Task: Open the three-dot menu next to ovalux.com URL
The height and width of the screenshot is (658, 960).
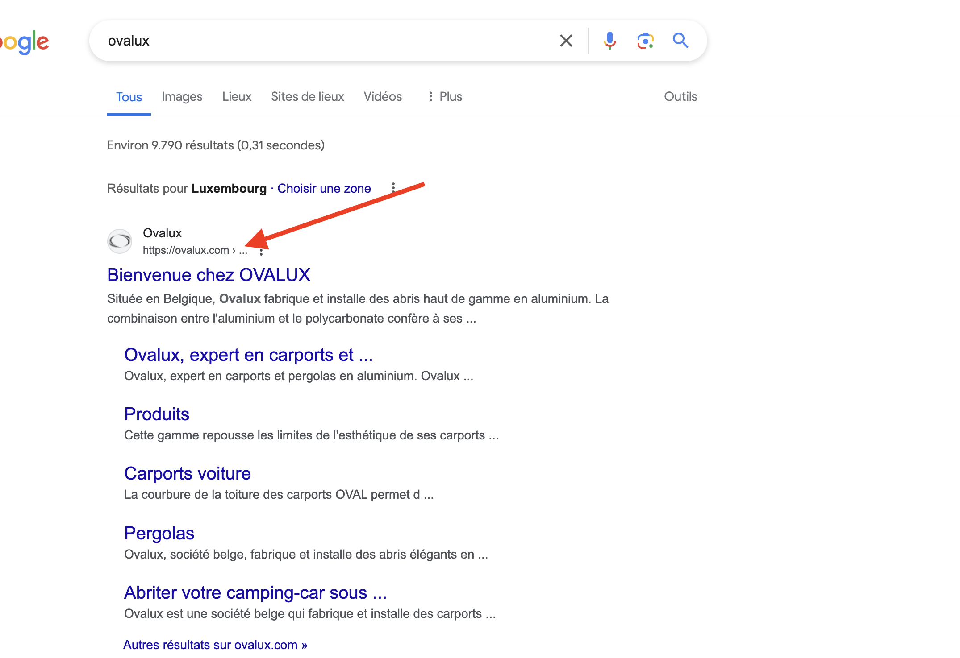Action: pyautogui.click(x=261, y=252)
